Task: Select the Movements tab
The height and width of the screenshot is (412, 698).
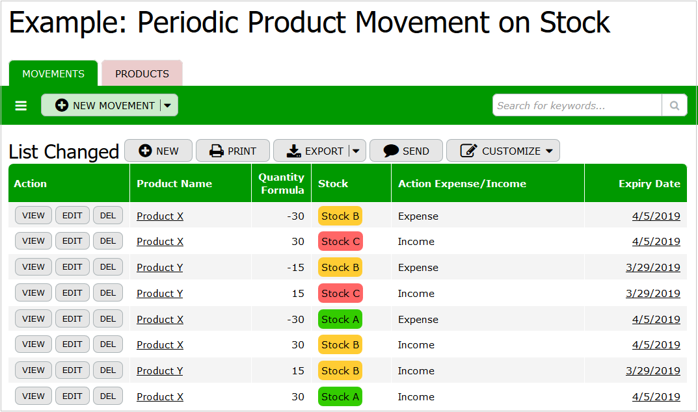Action: tap(53, 73)
